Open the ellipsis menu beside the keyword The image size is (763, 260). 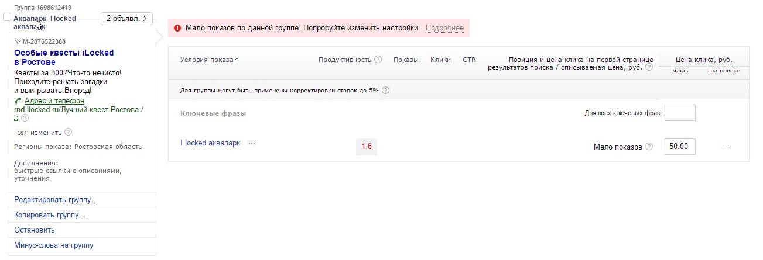click(252, 143)
